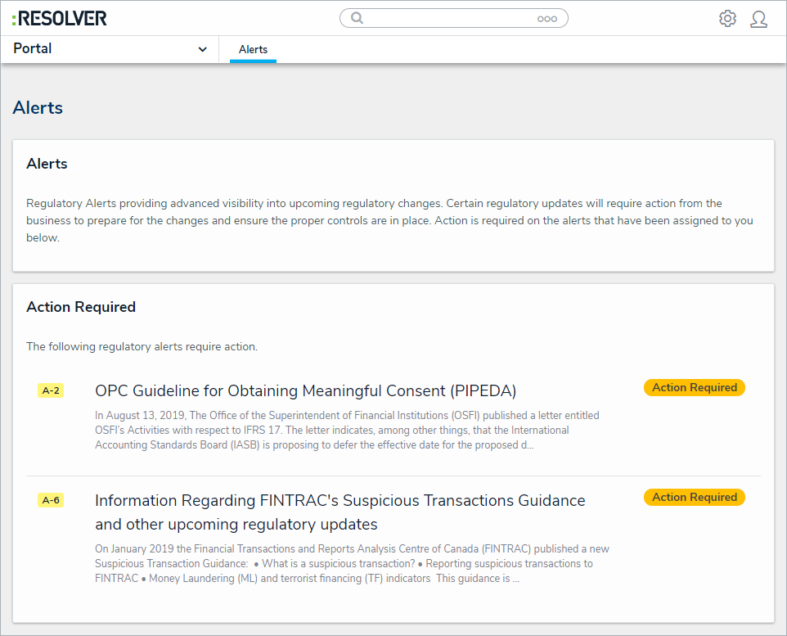This screenshot has height=636, width=787.
Task: Click the Regulatory Alerts description paragraph
Action: (x=389, y=220)
